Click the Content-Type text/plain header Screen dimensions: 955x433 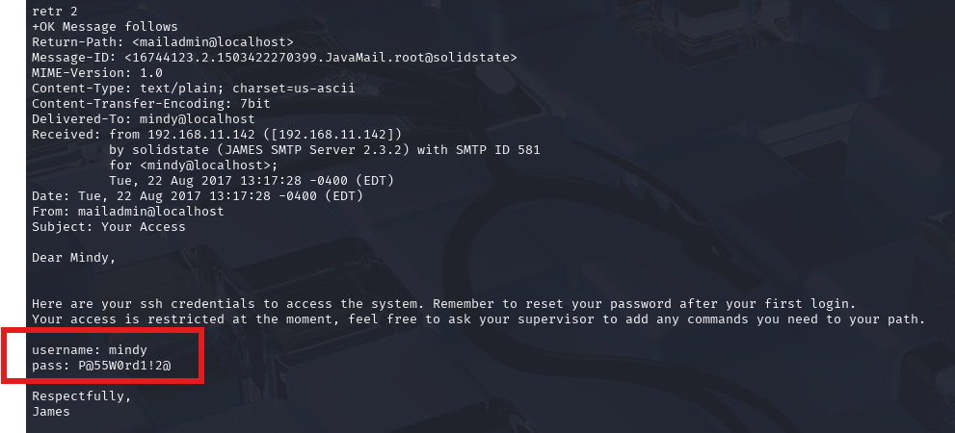[x=193, y=89]
